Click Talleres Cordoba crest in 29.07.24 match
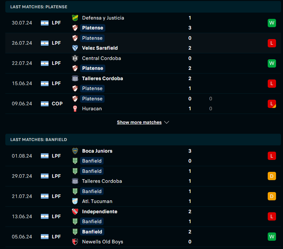 pos(75,181)
